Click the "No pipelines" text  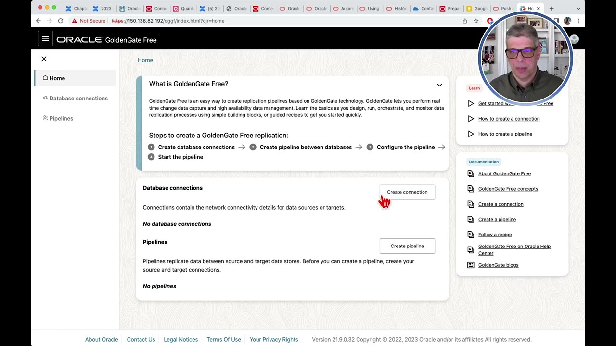pos(159,286)
